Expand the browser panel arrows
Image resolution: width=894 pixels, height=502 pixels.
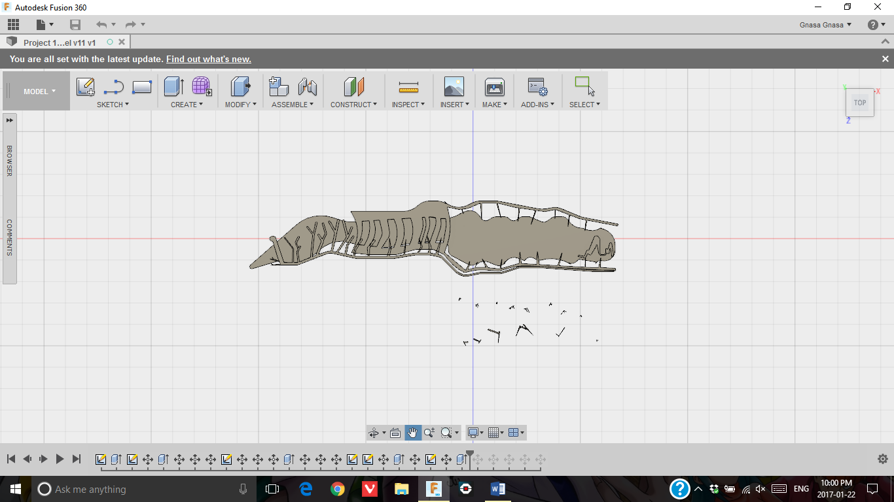pyautogui.click(x=9, y=120)
